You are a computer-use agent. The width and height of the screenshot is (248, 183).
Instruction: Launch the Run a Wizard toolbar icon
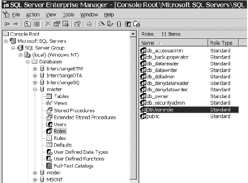(101, 24)
